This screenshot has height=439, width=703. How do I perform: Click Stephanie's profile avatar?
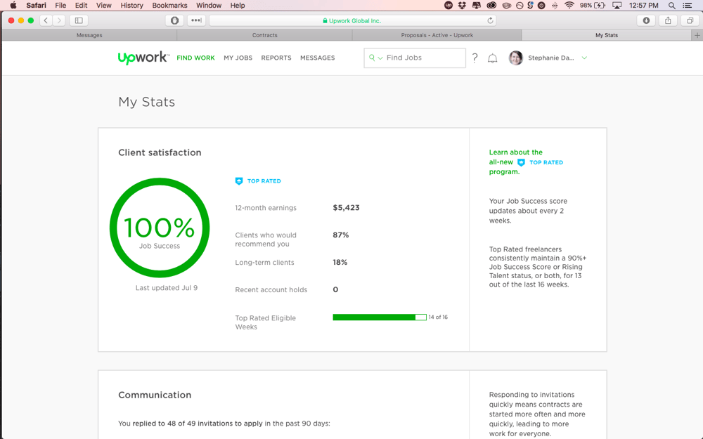515,58
